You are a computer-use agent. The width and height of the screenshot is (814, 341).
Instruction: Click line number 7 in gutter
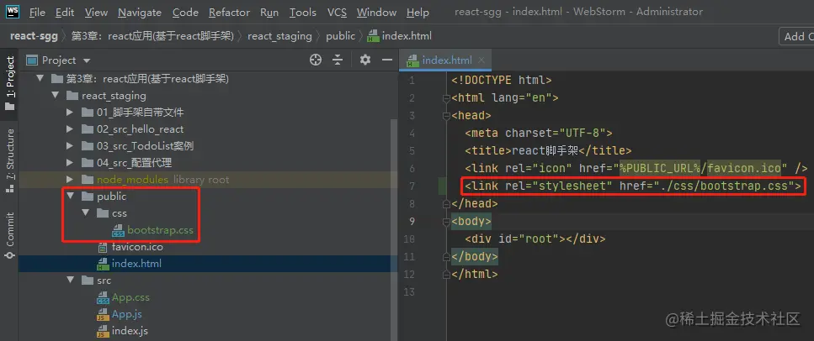(x=412, y=186)
